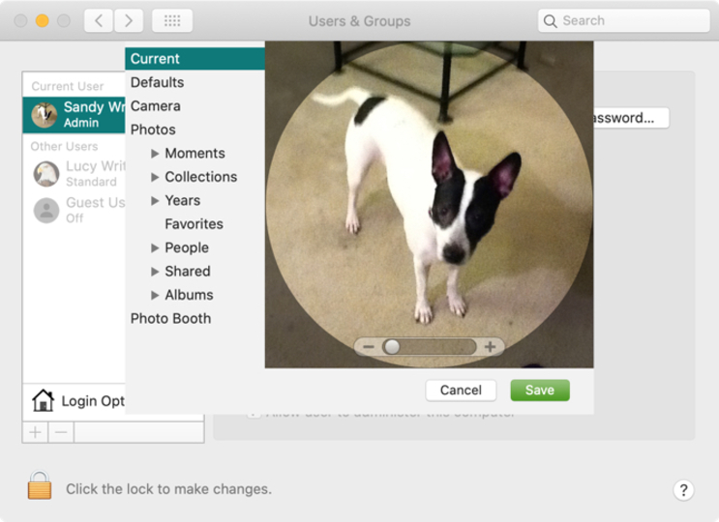Select Lucy's eagle avatar
The image size is (719, 522).
coord(46,174)
